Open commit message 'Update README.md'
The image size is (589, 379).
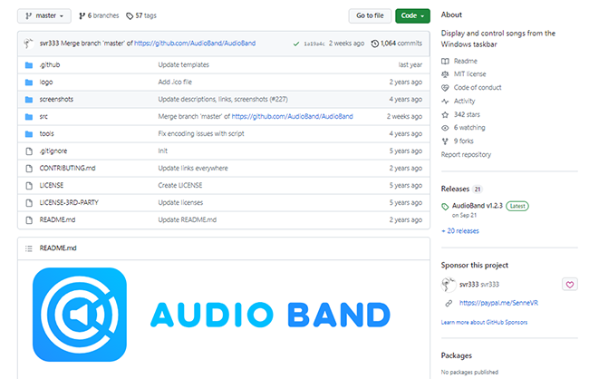pyautogui.click(x=187, y=220)
